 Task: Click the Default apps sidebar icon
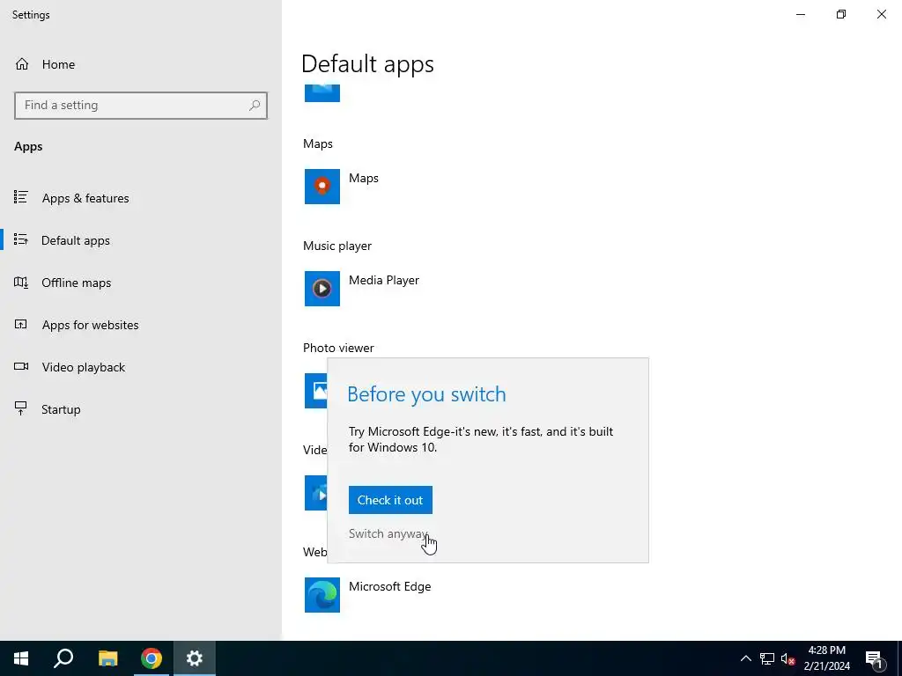click(x=21, y=239)
